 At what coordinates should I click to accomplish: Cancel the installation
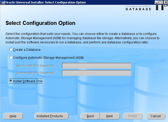coord(156,116)
